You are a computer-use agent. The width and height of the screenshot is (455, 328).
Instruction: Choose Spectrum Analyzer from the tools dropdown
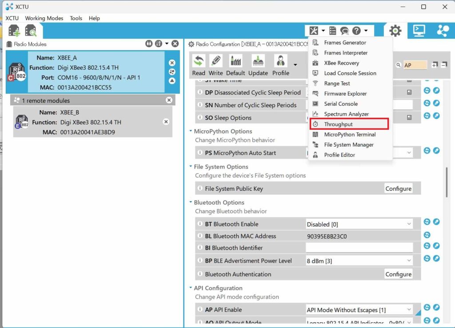tap(349, 114)
